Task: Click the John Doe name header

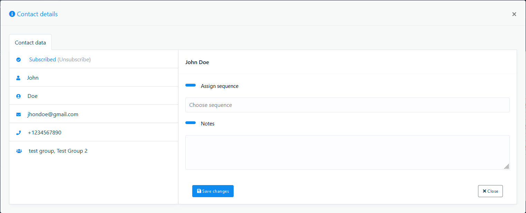Action: click(x=197, y=62)
